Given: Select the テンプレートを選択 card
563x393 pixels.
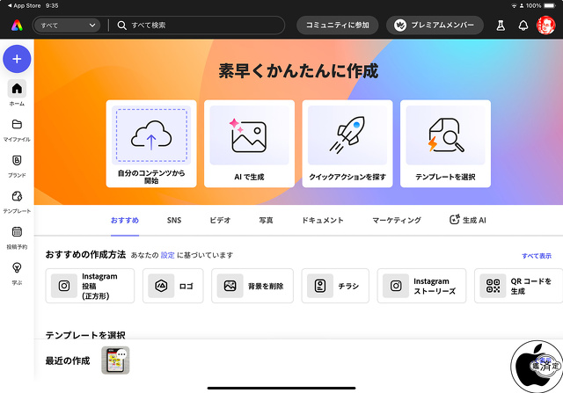Looking at the screenshot, I should tap(445, 143).
